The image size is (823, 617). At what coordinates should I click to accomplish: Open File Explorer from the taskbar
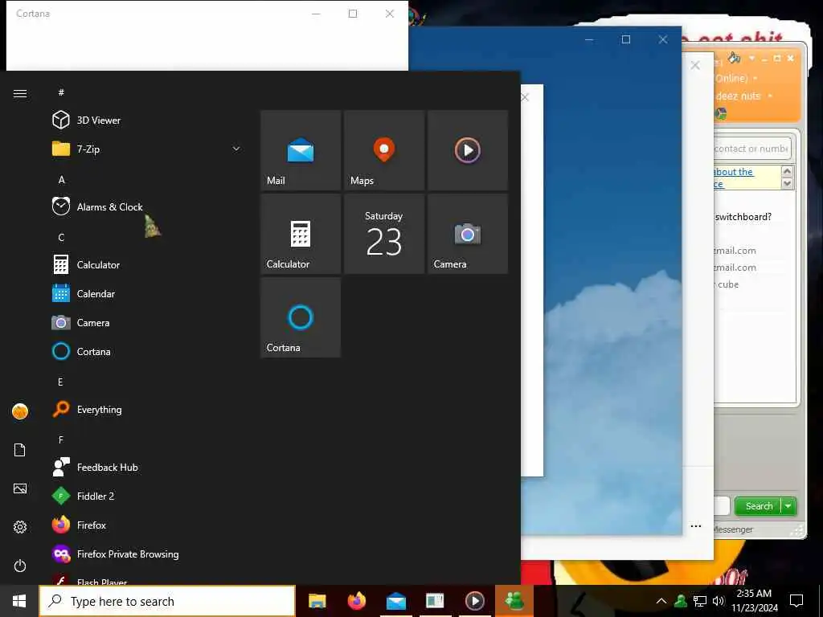pyautogui.click(x=317, y=601)
